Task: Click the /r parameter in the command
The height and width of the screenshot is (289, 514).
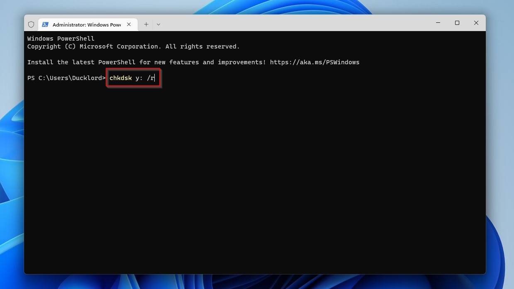Action: pos(151,78)
